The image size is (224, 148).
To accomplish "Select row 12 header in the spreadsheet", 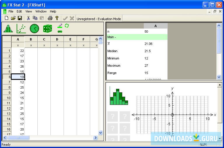I will pyautogui.click(x=7, y=108).
